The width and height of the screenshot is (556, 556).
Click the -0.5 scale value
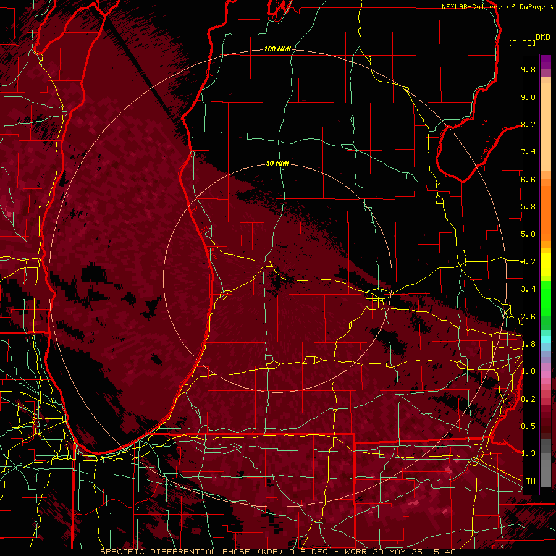pos(526,426)
